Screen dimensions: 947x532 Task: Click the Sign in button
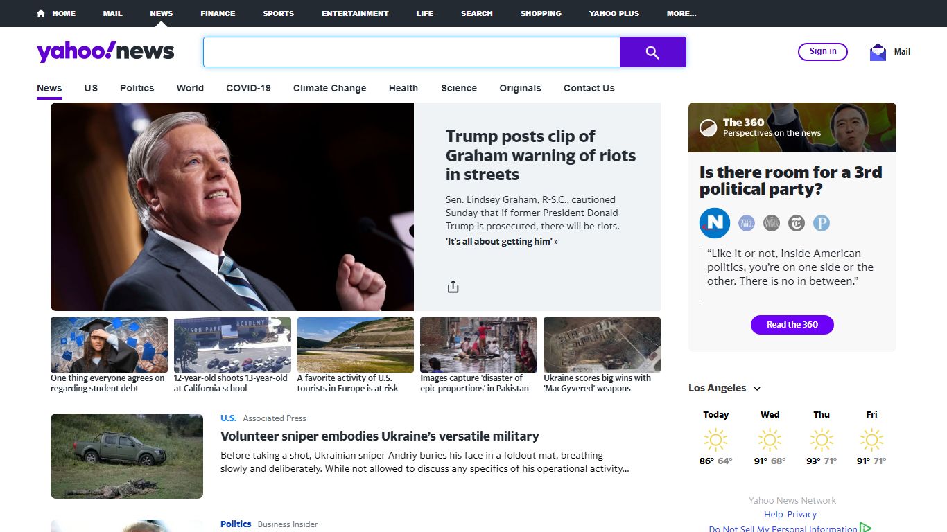tap(823, 51)
